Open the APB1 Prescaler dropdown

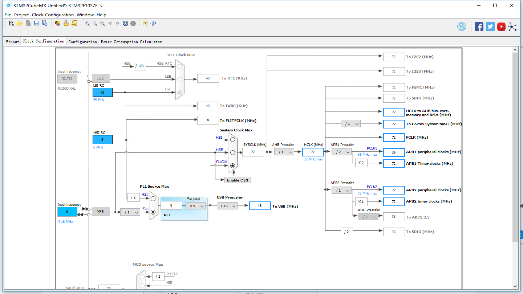click(x=341, y=152)
